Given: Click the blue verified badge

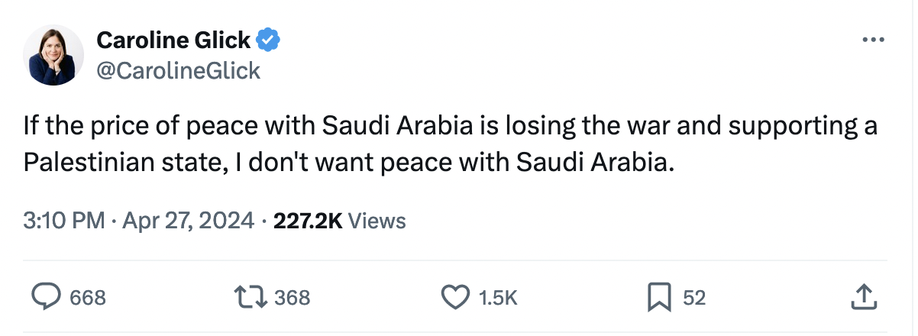Looking at the screenshot, I should (268, 40).
